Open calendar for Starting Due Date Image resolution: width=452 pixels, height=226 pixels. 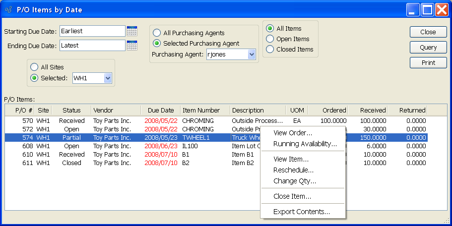(132, 31)
